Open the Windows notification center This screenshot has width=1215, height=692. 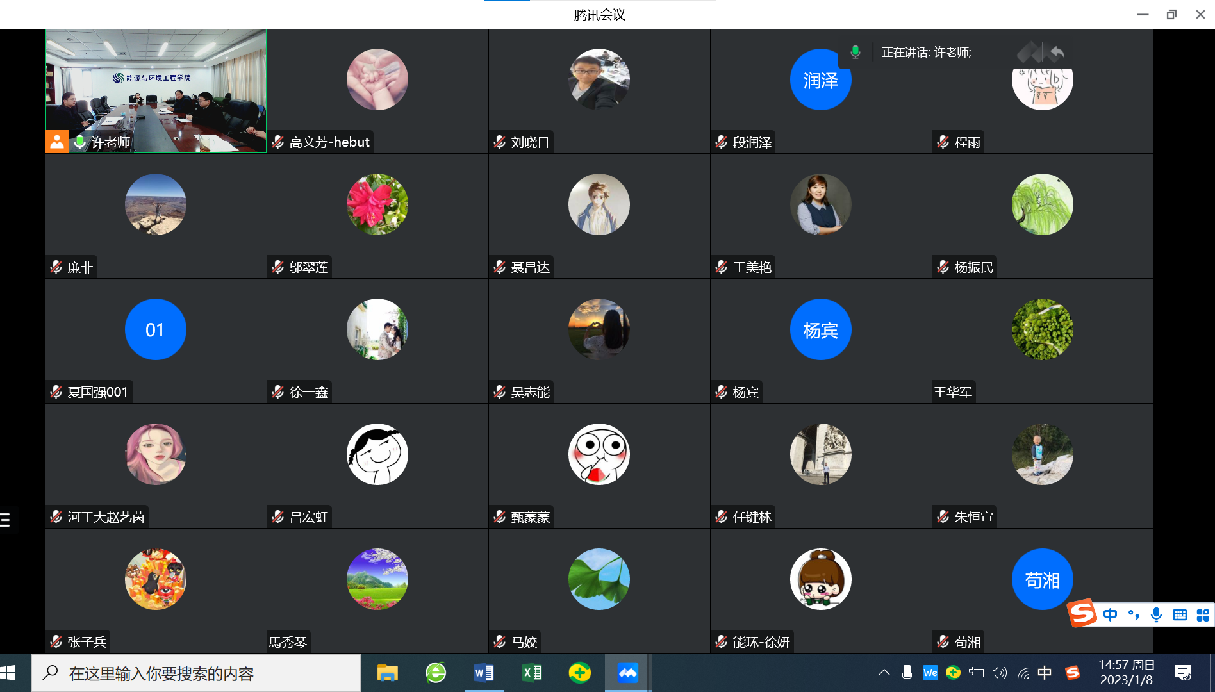click(1182, 673)
